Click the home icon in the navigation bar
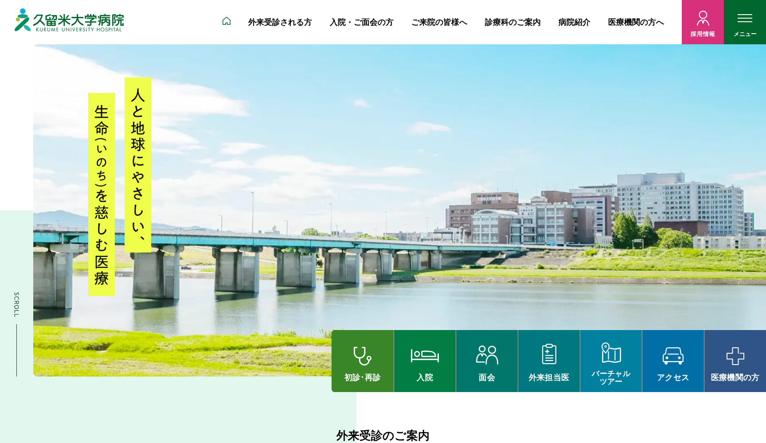 [227, 21]
